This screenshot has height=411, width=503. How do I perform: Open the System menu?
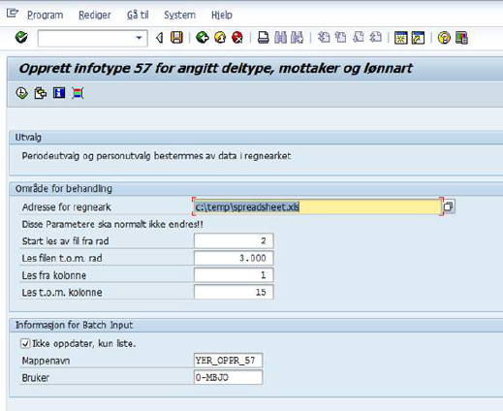click(x=179, y=15)
